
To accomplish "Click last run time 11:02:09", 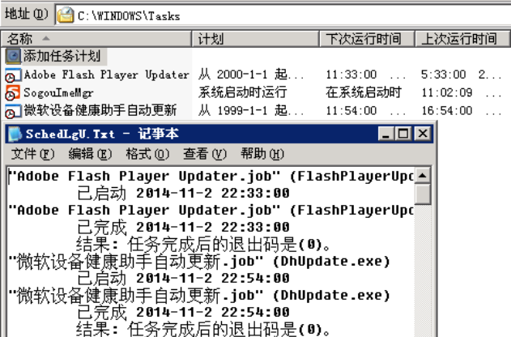I will click(447, 93).
